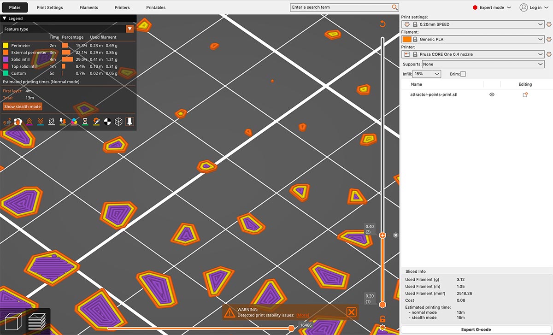Switch to the Print Settings tab

click(50, 7)
